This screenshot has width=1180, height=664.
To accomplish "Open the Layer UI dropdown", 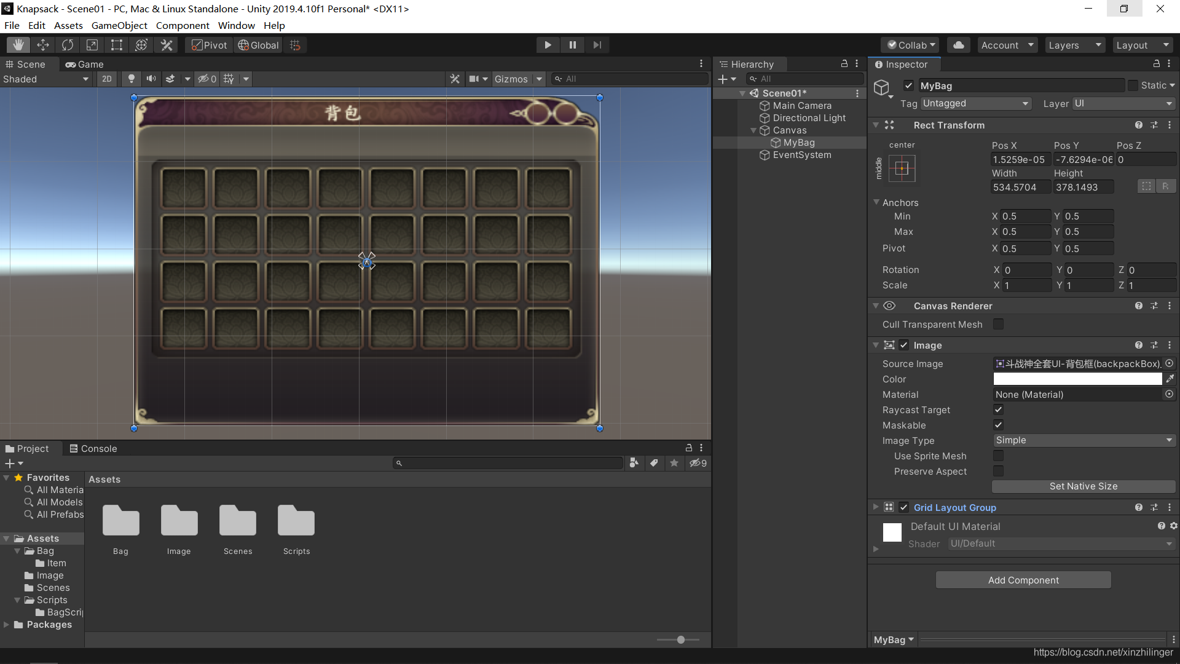I will 1124,103.
